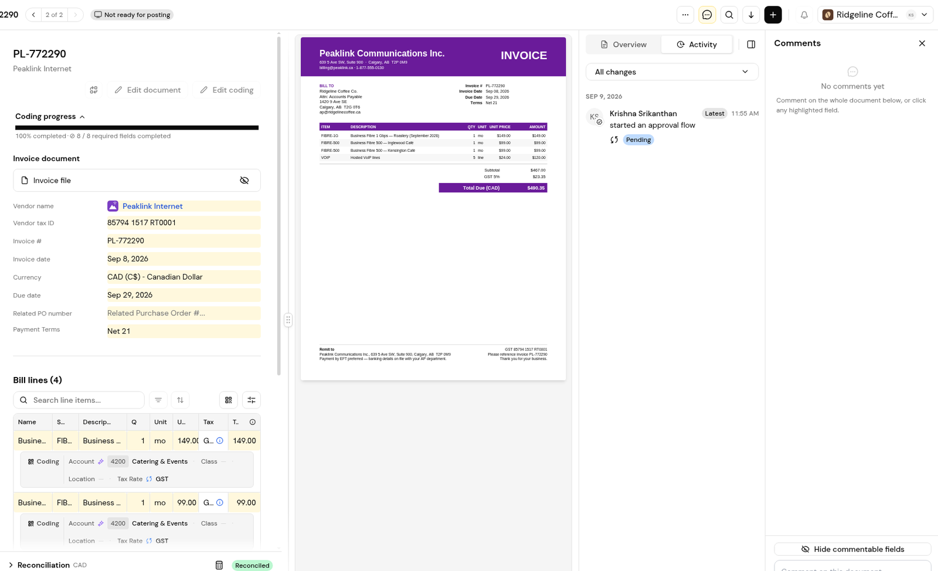
Task: Click the panel resize handle grip
Action: click(288, 320)
